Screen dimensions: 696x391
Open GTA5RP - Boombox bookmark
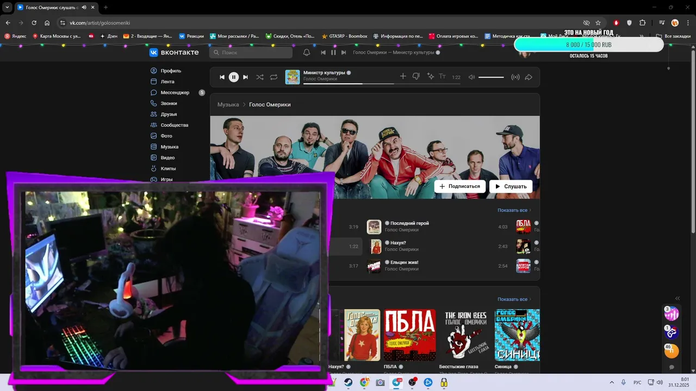[x=345, y=36]
